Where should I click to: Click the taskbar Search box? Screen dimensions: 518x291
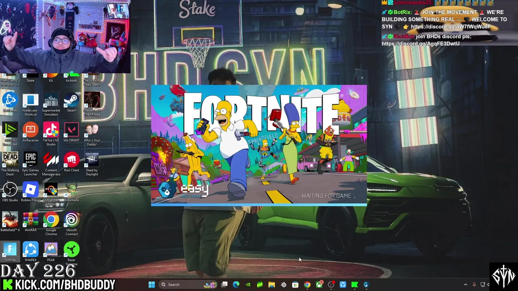point(188,285)
